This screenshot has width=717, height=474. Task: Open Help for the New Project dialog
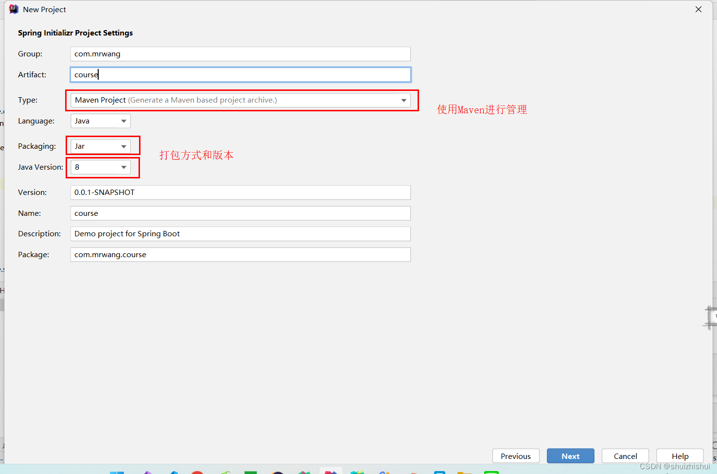tap(680, 456)
